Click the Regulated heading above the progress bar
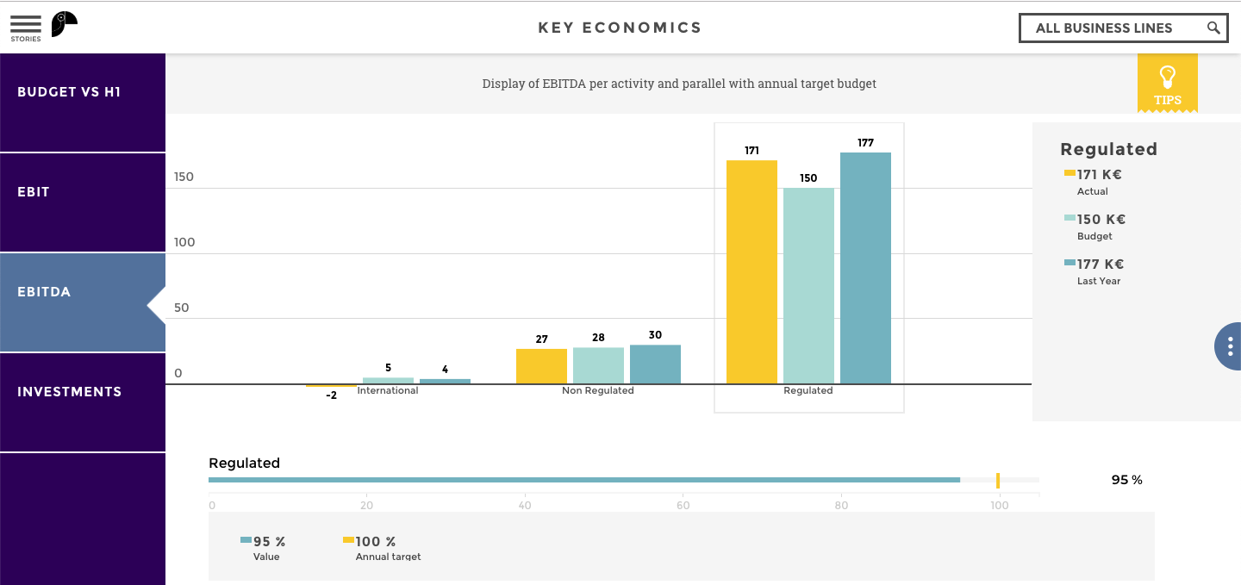 tap(244, 463)
